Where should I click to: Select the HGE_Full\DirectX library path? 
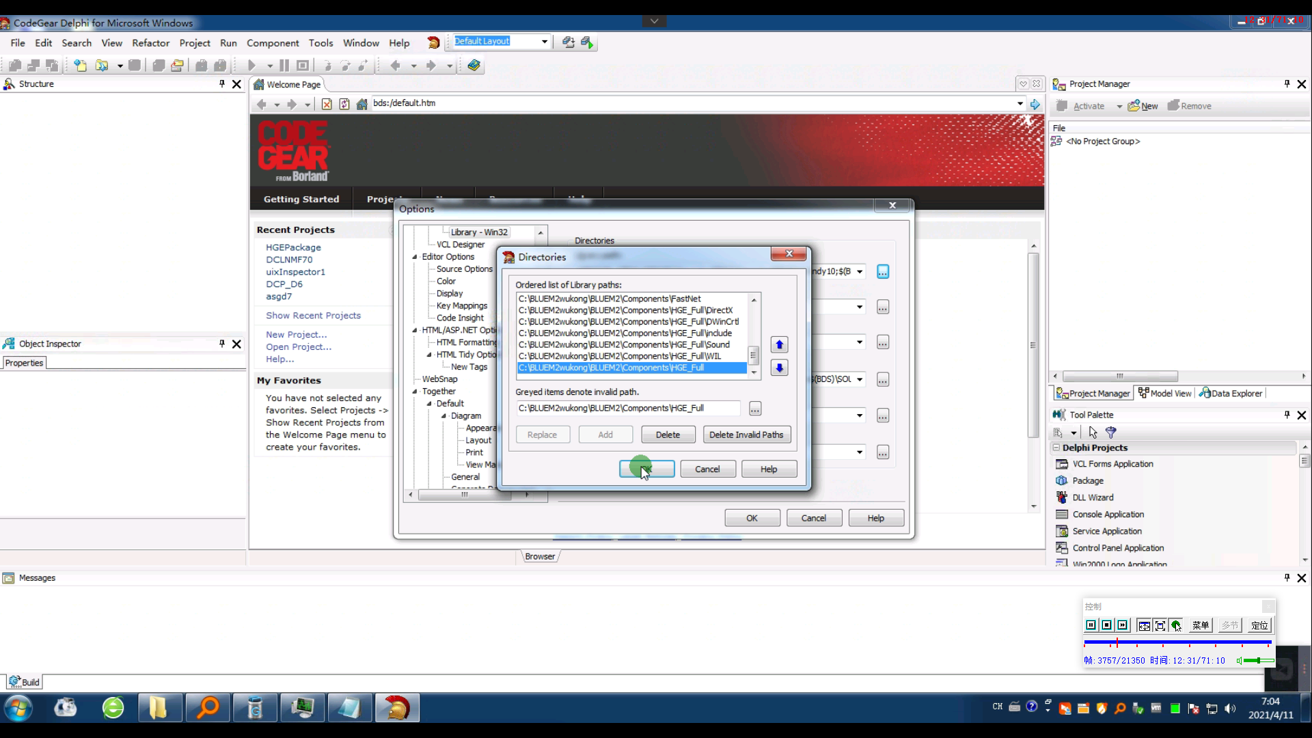tap(631, 310)
